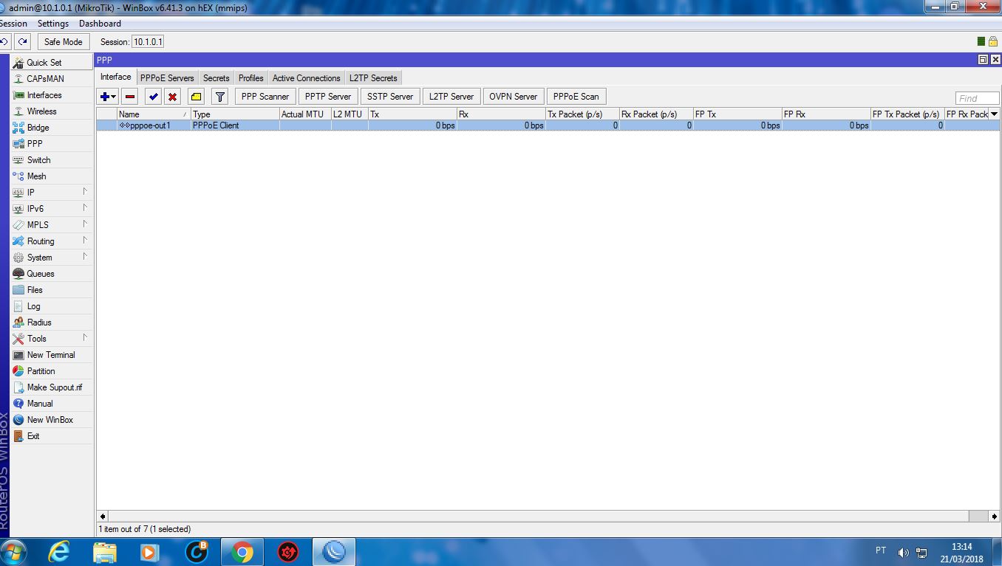1002x566 pixels.
Task: Sort by the Type column header
Action: point(235,114)
